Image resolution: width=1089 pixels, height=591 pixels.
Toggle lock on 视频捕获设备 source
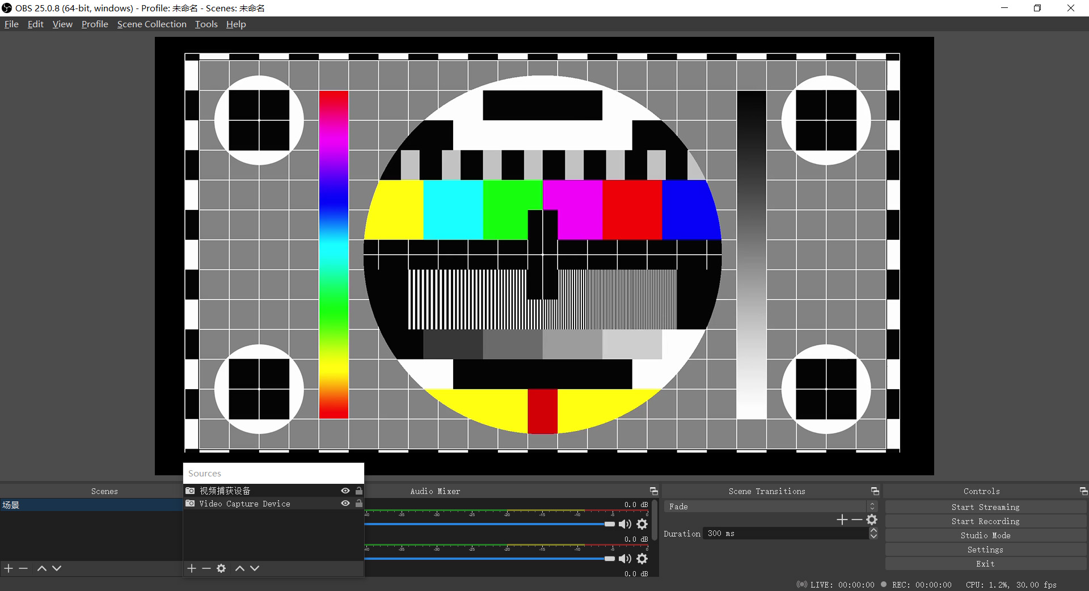click(x=359, y=491)
